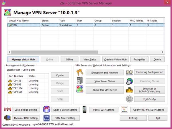Click the TCP 1194 listener icon
Viewport: 172px width, 129px height.
pos(10,88)
